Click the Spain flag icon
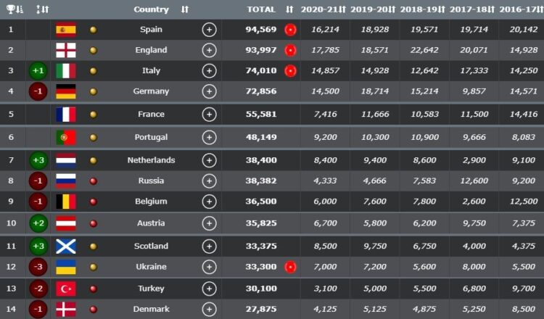This screenshot has width=544, height=319. (66, 30)
